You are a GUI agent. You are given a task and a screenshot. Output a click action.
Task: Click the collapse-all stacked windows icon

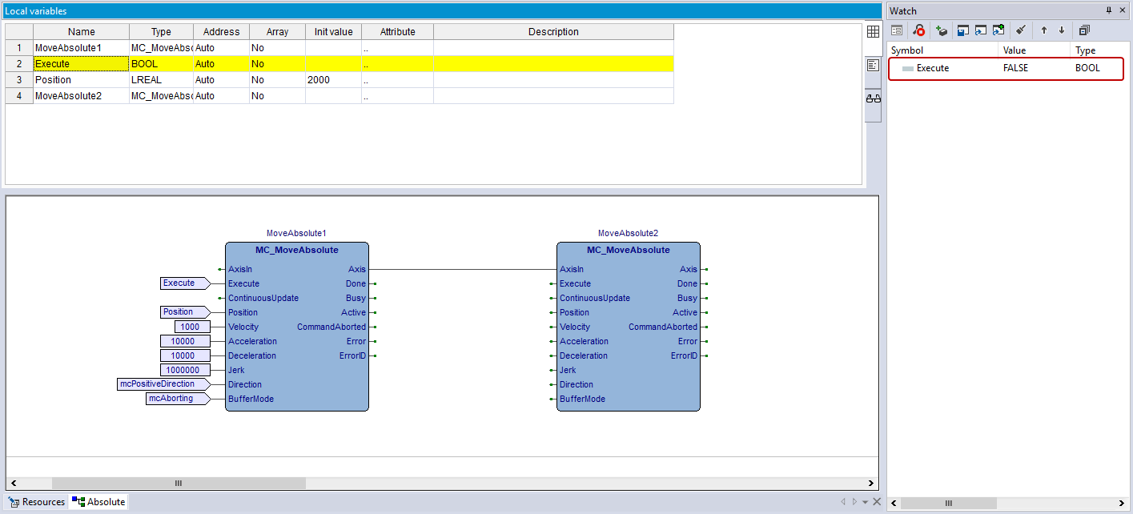click(x=1084, y=30)
